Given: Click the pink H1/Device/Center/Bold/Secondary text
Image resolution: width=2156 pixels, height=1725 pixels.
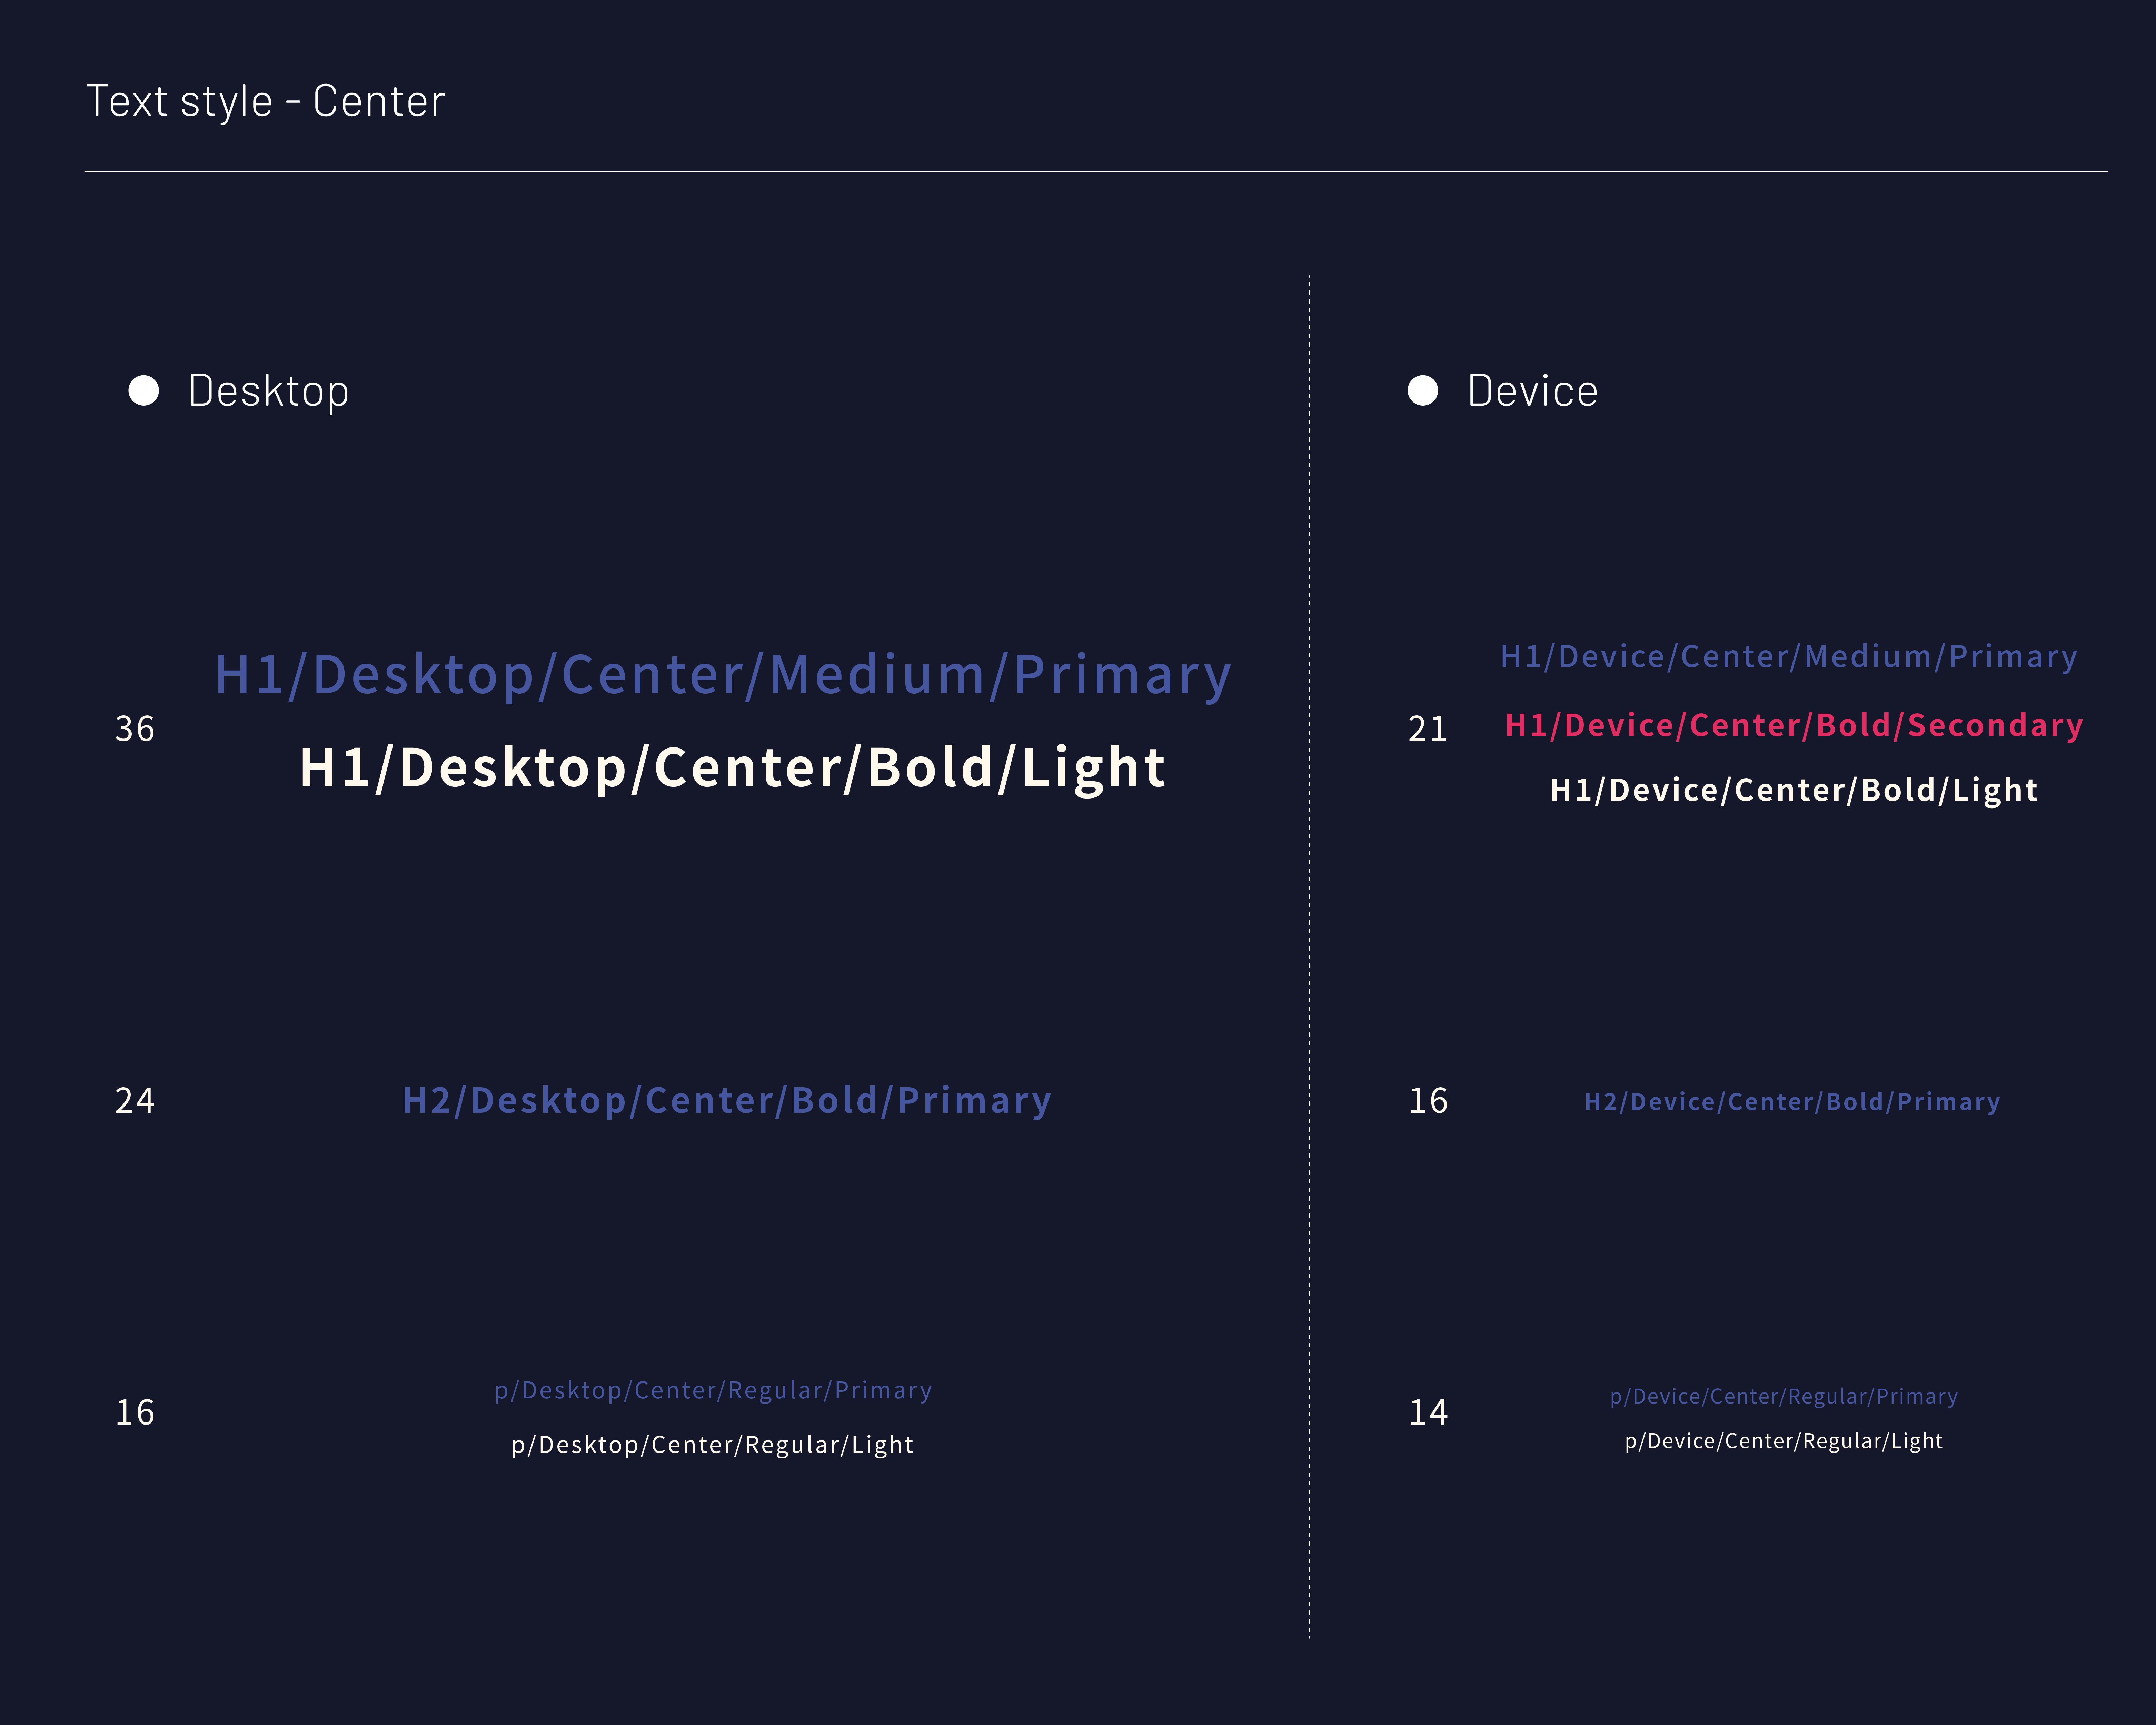Looking at the screenshot, I should (x=1793, y=725).
